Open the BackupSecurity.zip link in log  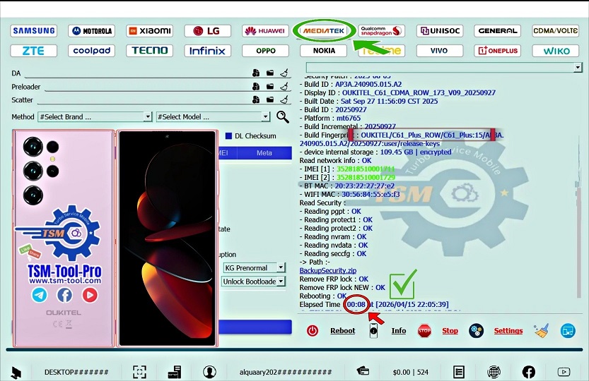pyautogui.click(x=327, y=270)
